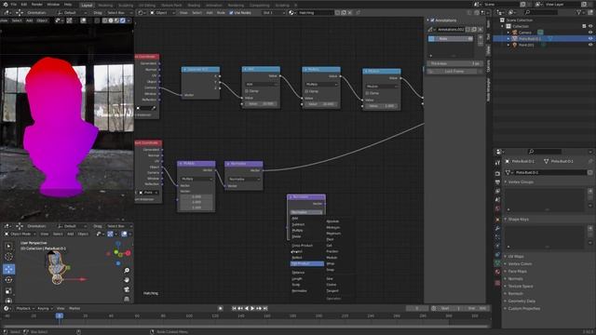Open the Output properties tab icon

[x=497, y=182]
